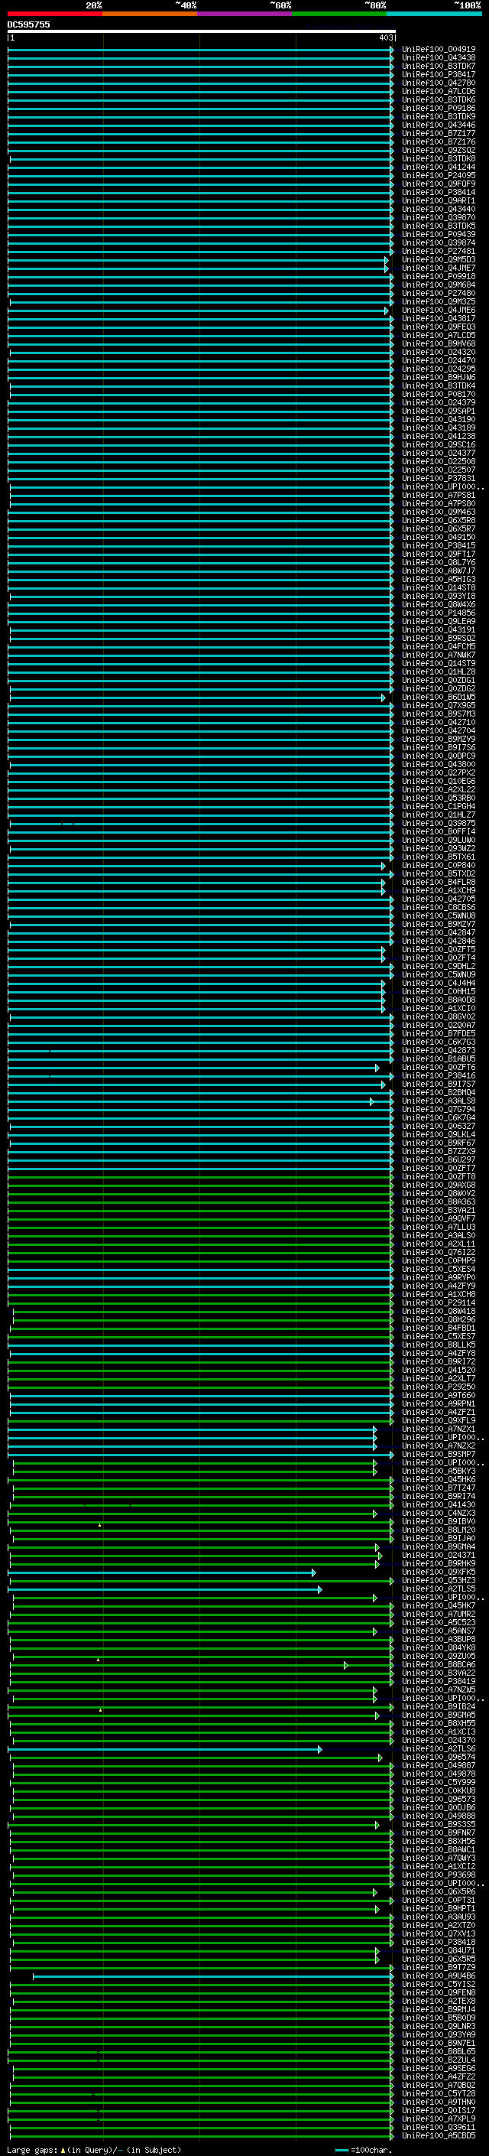Select hit label UniRef100_B9HPT1

(438, 1908)
